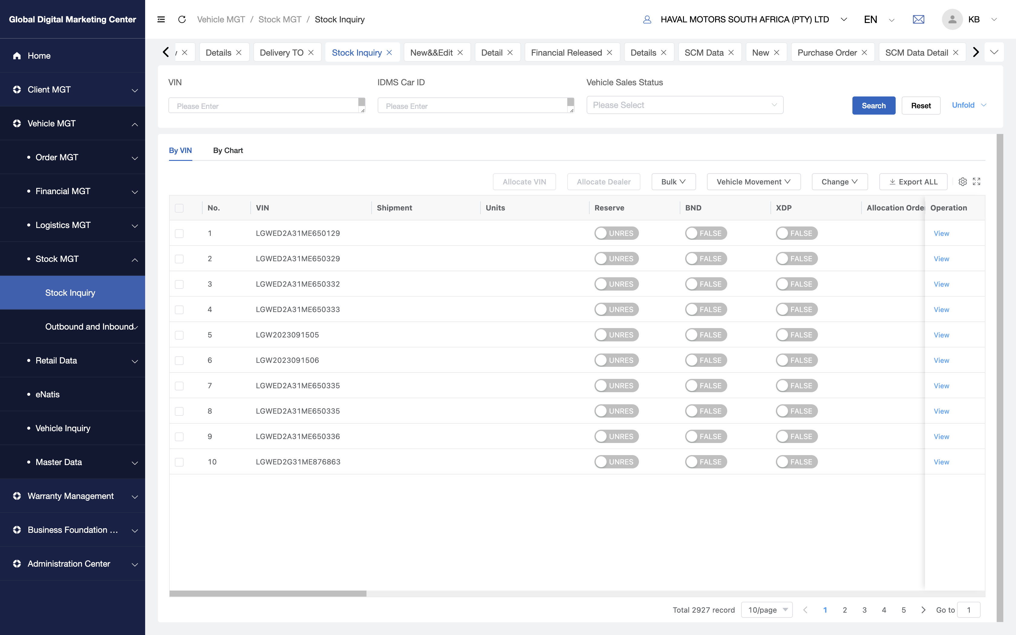Image resolution: width=1016 pixels, height=635 pixels.
Task: Switch to By Chart tab
Action: (228, 150)
